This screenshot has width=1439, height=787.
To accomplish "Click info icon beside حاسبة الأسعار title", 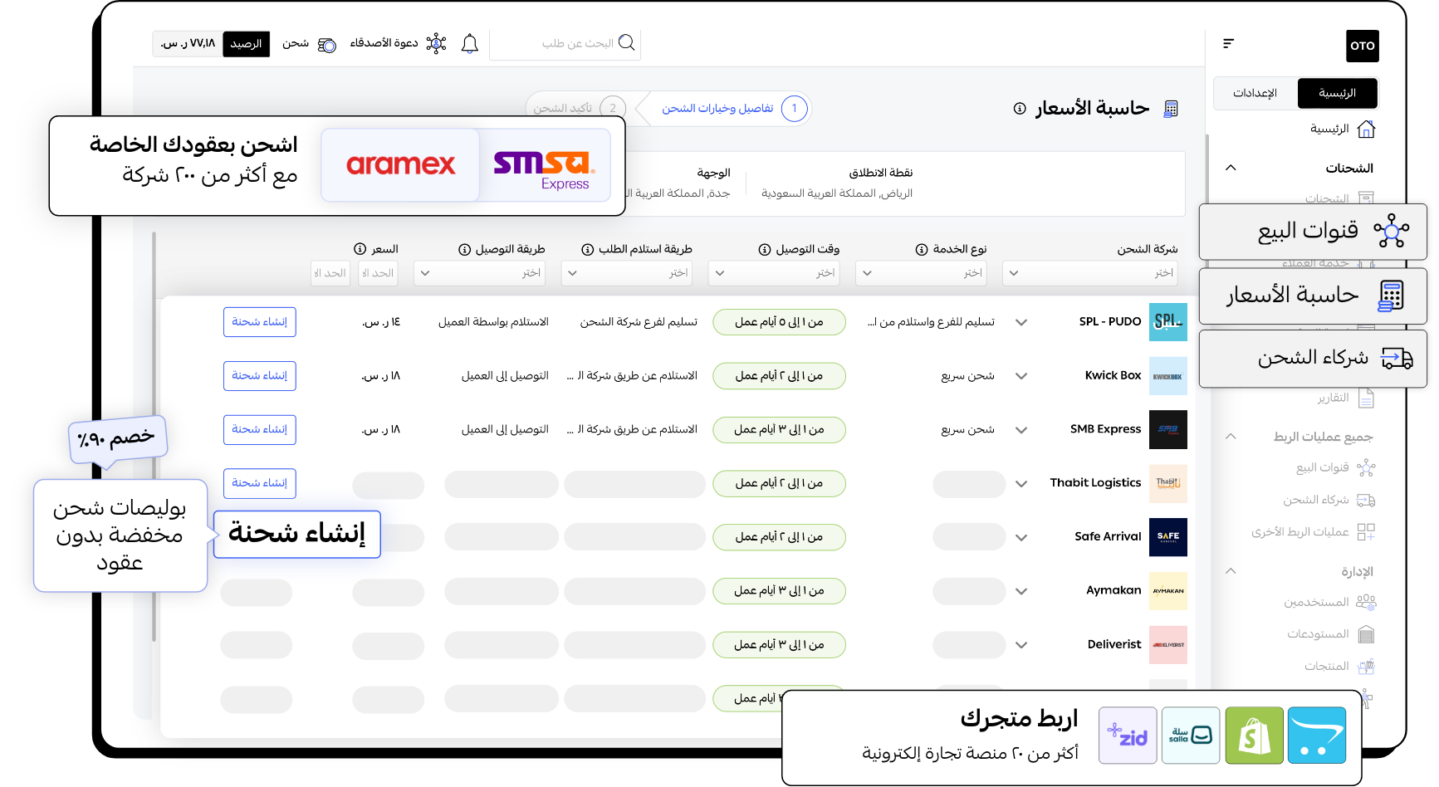I will coord(1020,109).
